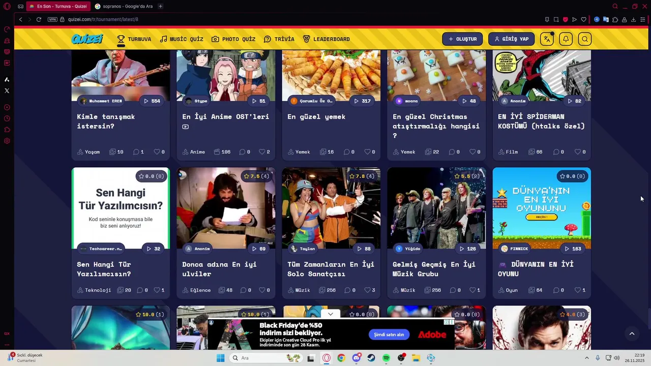Screen dimensions: 651x366
Task: Open the notifications bell
Action: 566,39
